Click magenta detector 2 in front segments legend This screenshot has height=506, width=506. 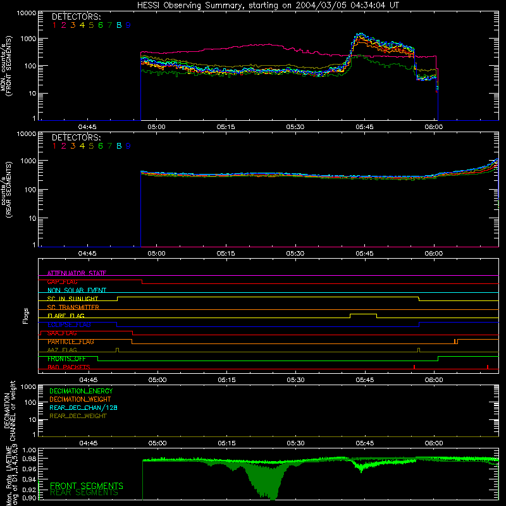coord(64,25)
